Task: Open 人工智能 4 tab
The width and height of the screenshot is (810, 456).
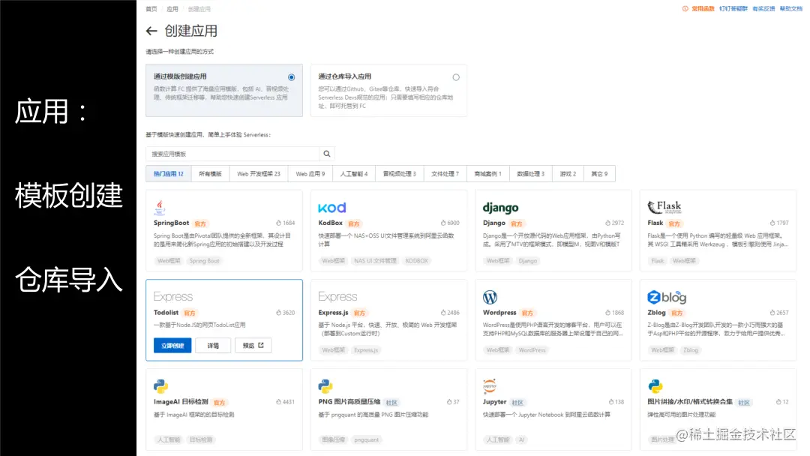Action: (354, 174)
